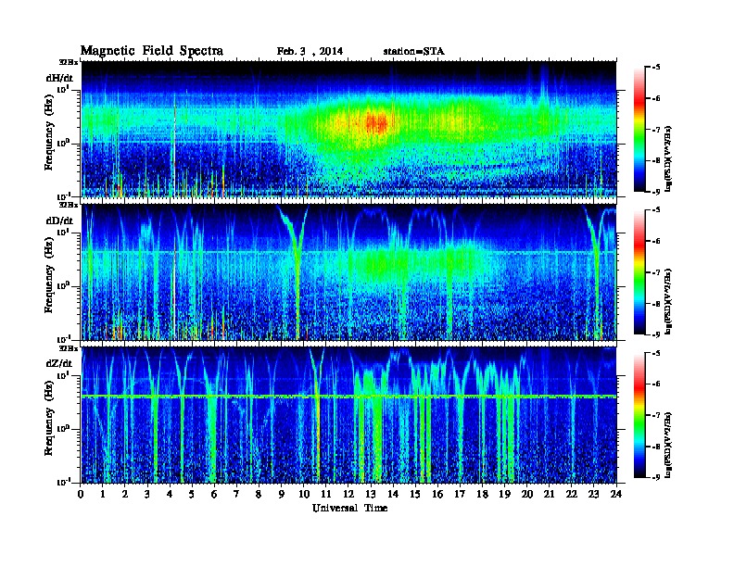Click the "6" hour tick label
This screenshot has width=734, height=567.
coord(214,494)
